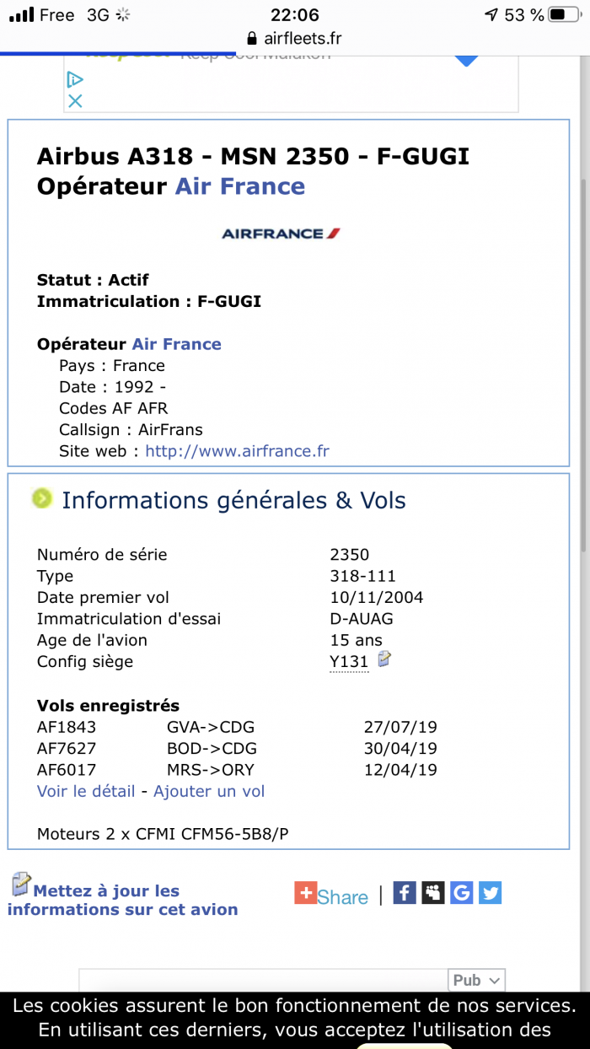Expand the blue ad chevron at top
This screenshot has width=590, height=1049.
(x=466, y=60)
